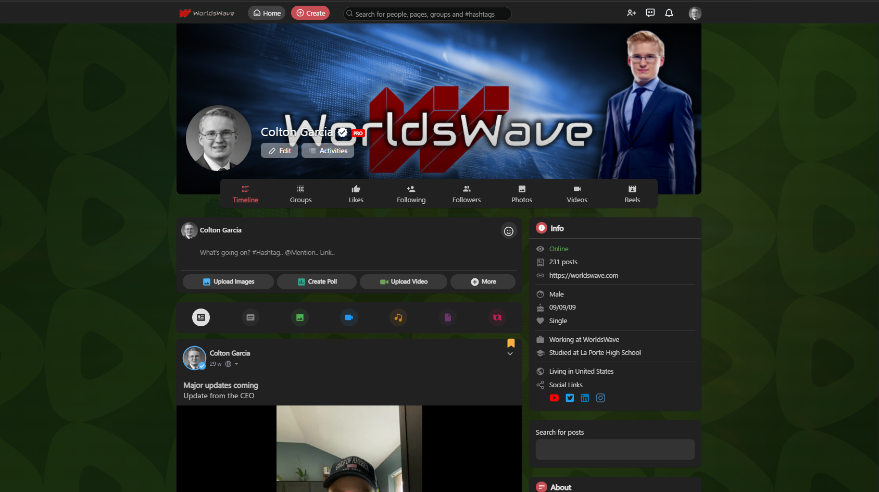879x492 pixels.
Task: Filter timeline by music posts
Action: tap(398, 317)
